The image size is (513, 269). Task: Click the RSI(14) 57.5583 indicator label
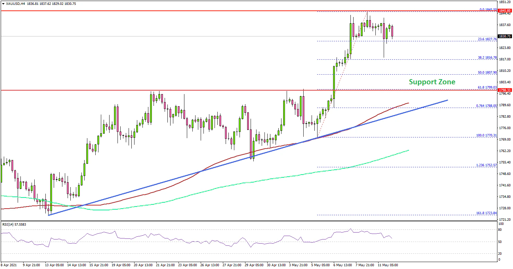(14, 224)
